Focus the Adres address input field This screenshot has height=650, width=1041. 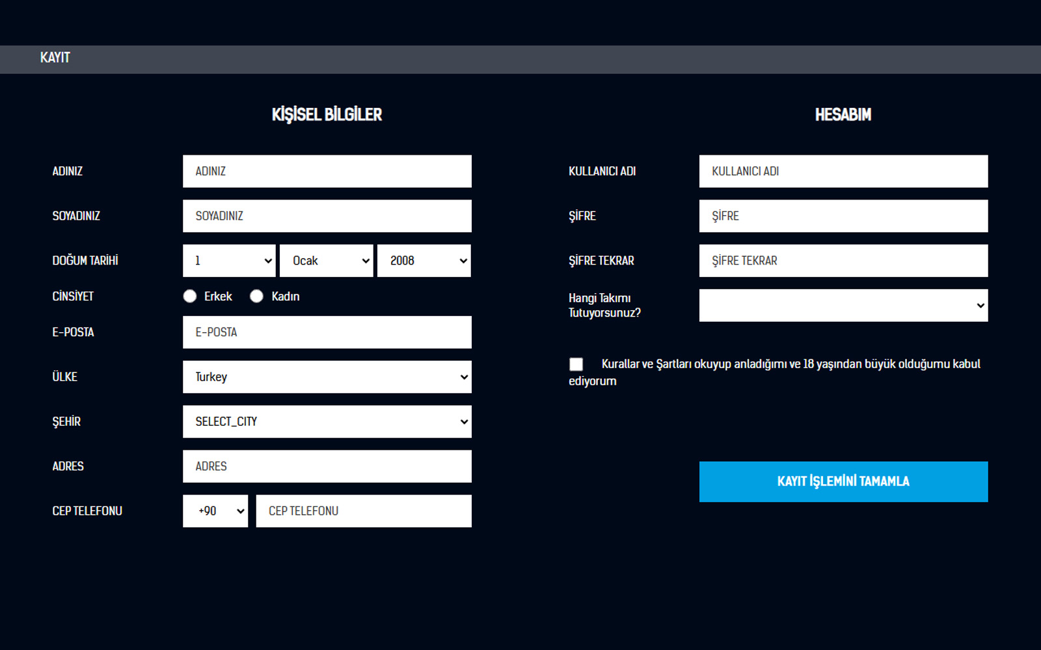[x=327, y=467]
